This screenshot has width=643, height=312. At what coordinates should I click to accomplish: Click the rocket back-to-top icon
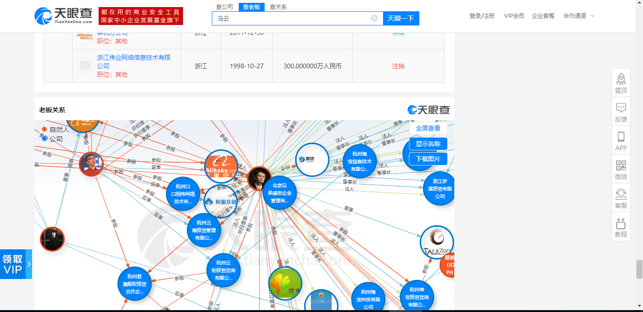pos(621,79)
